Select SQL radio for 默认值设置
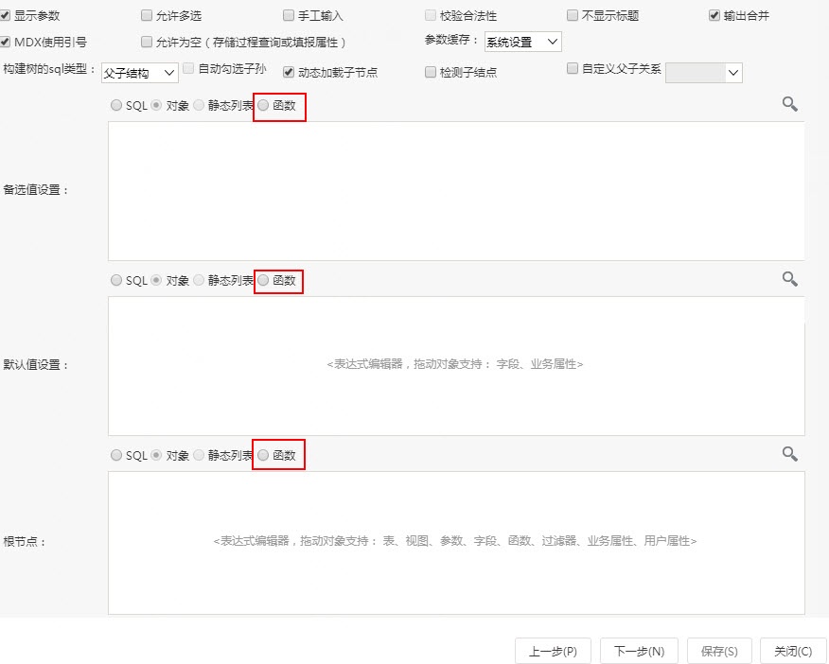829x664 pixels. point(115,280)
